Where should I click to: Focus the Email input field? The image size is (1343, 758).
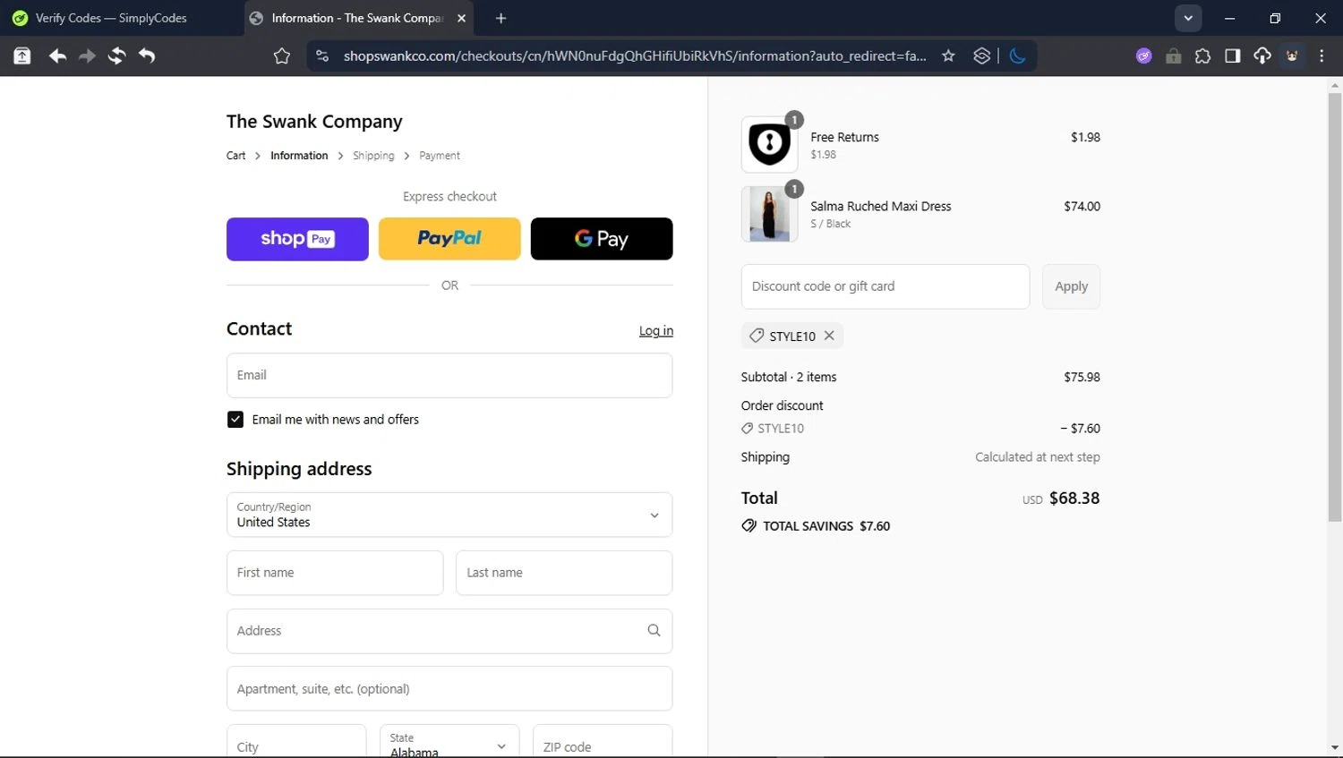pyautogui.click(x=449, y=375)
